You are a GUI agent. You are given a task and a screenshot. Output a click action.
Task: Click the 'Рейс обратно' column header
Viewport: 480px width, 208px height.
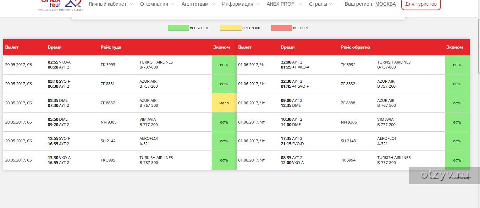click(355, 47)
